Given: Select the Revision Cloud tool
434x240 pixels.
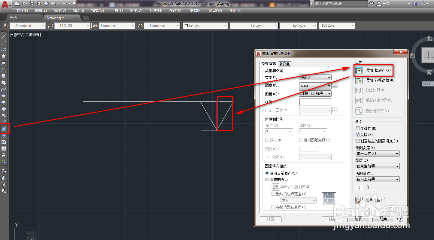Looking at the screenshot, I should pos(4,83).
